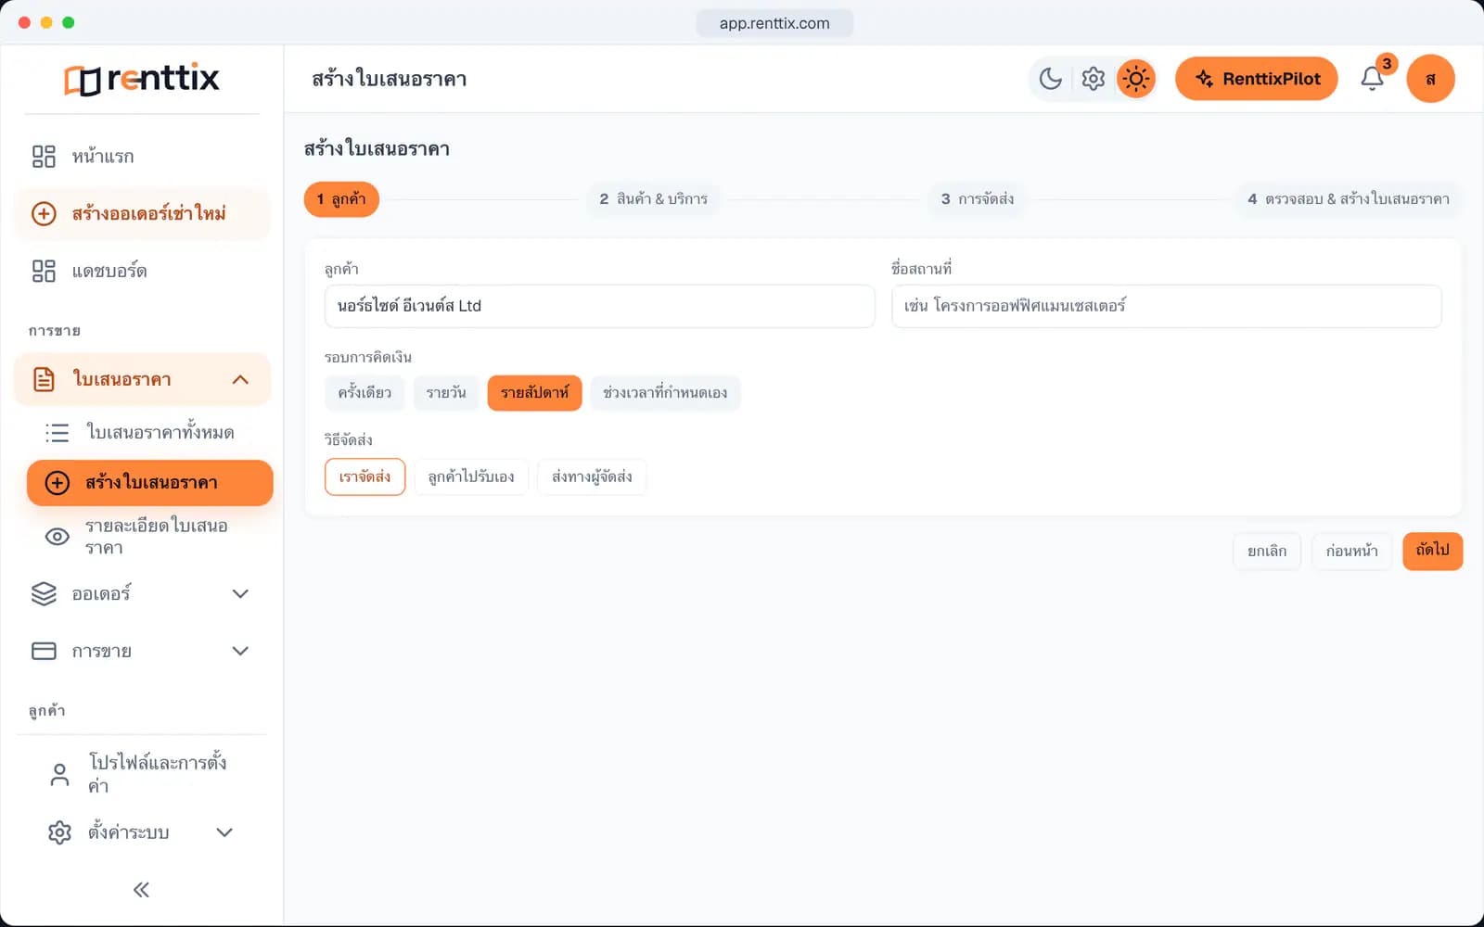
Task: Click the หน้าแรก grid icon
Action: pyautogui.click(x=44, y=157)
